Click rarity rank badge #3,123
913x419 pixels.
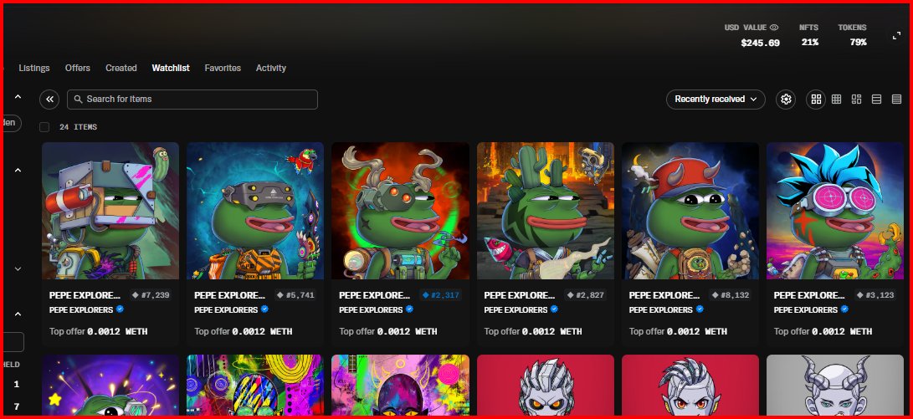[x=875, y=295]
